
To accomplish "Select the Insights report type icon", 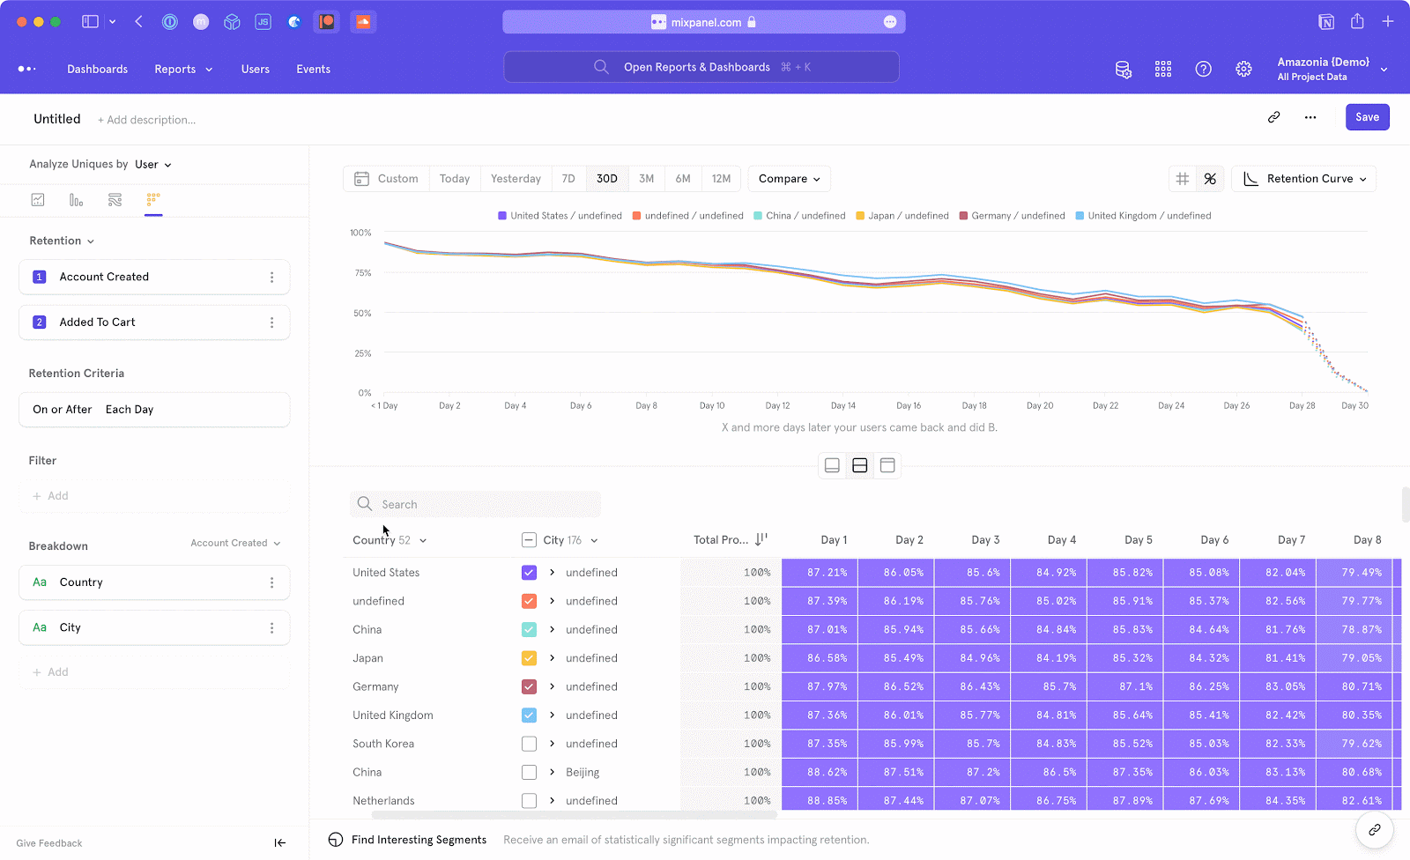I will point(38,200).
